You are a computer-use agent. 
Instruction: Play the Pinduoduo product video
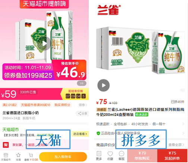103,85
